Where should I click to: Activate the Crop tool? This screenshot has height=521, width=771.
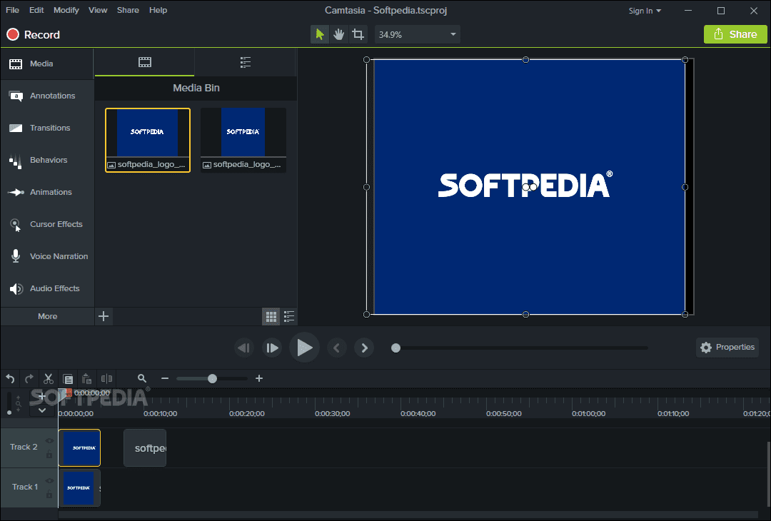point(358,34)
